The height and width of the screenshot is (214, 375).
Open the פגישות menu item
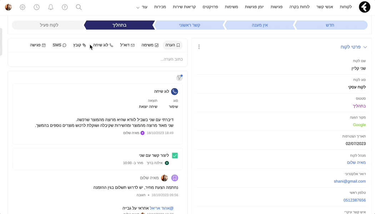pyautogui.click(x=276, y=7)
